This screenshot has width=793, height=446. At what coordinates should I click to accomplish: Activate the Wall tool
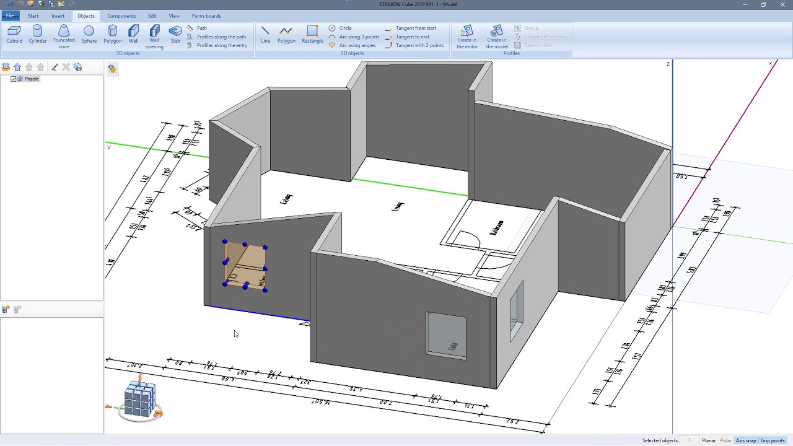coord(133,35)
